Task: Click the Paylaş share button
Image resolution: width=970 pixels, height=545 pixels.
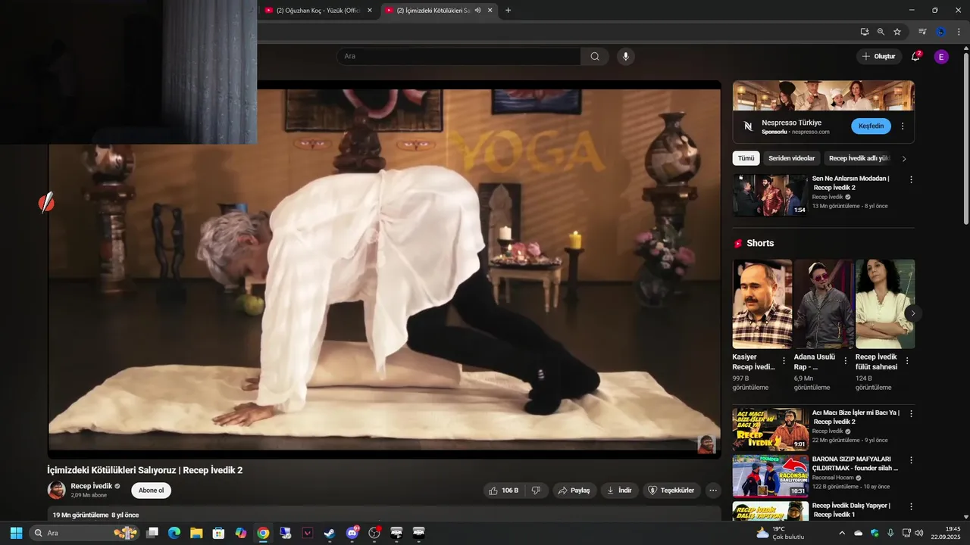Action: tap(574, 490)
